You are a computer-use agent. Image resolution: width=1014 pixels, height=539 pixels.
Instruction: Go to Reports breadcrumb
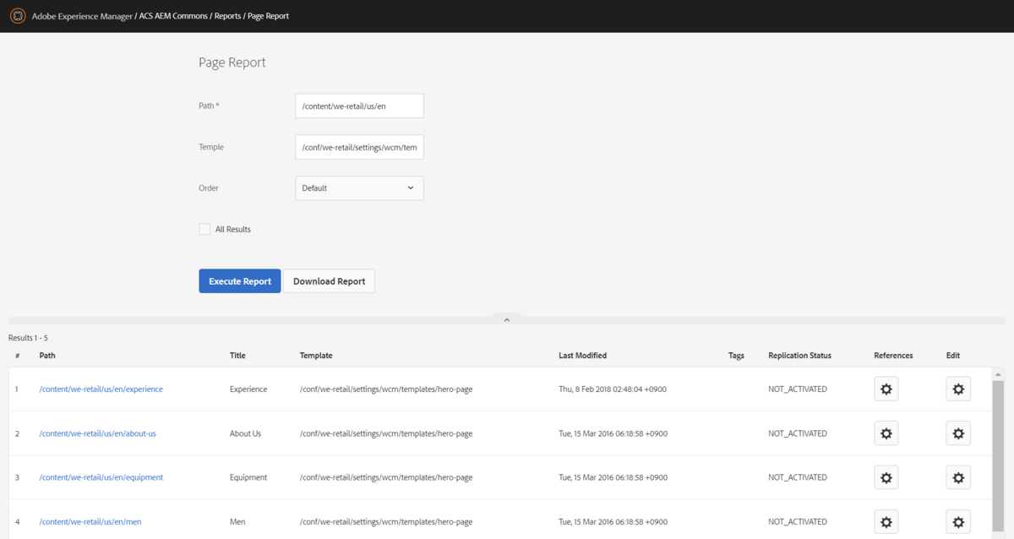(x=227, y=16)
